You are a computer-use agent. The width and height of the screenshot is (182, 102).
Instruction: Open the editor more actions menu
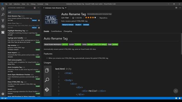pos(180,8)
